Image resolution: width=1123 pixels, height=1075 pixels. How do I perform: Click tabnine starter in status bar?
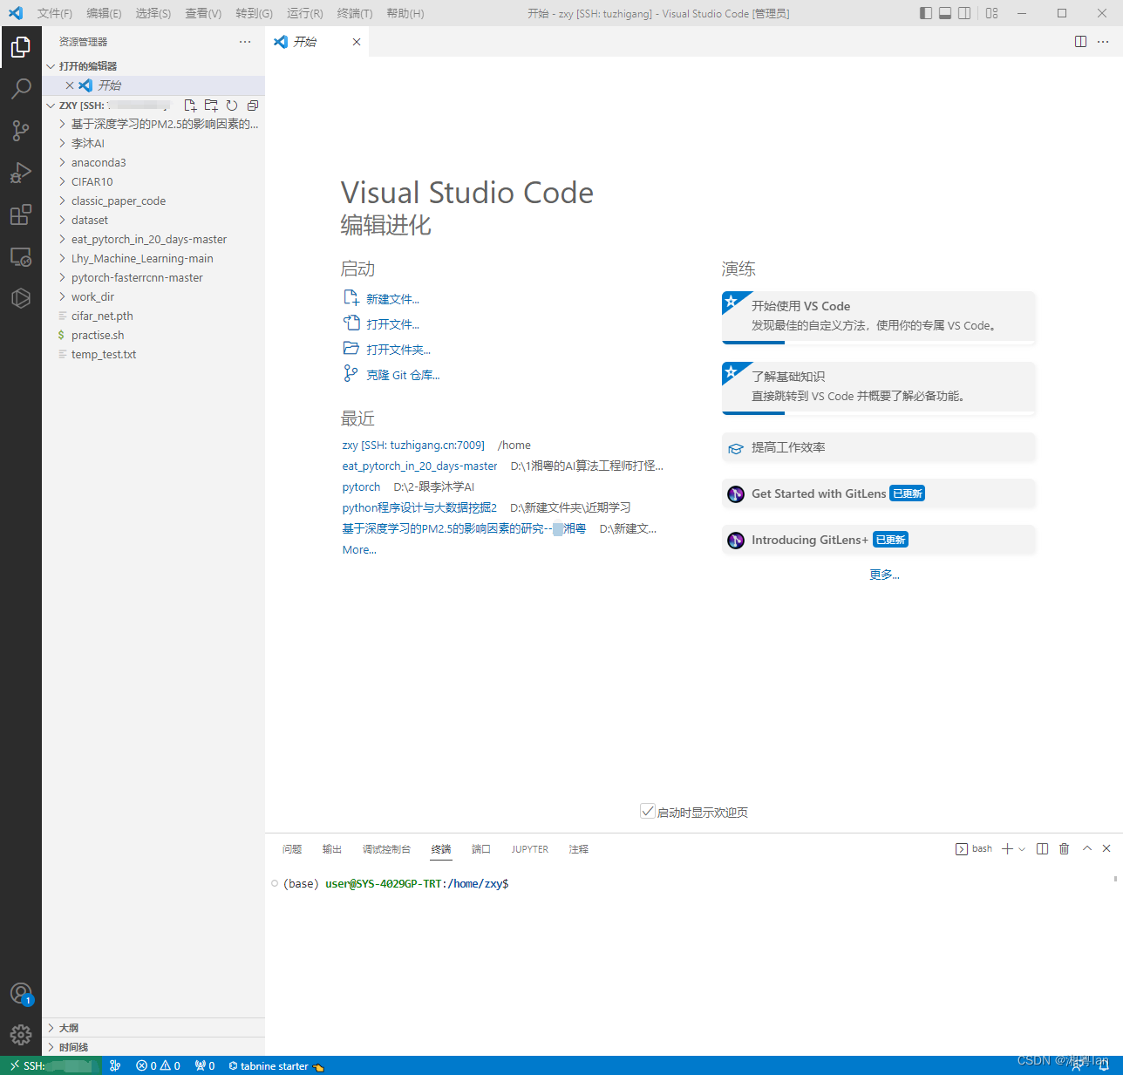(276, 1065)
